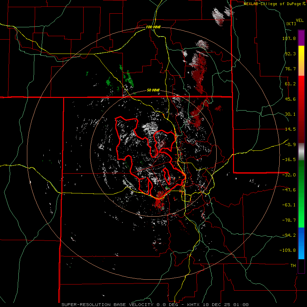
Task: Select the 30.1 velocity scale value
Action: [290, 114]
